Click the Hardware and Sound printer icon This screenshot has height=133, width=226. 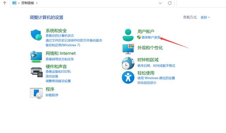point(37,72)
